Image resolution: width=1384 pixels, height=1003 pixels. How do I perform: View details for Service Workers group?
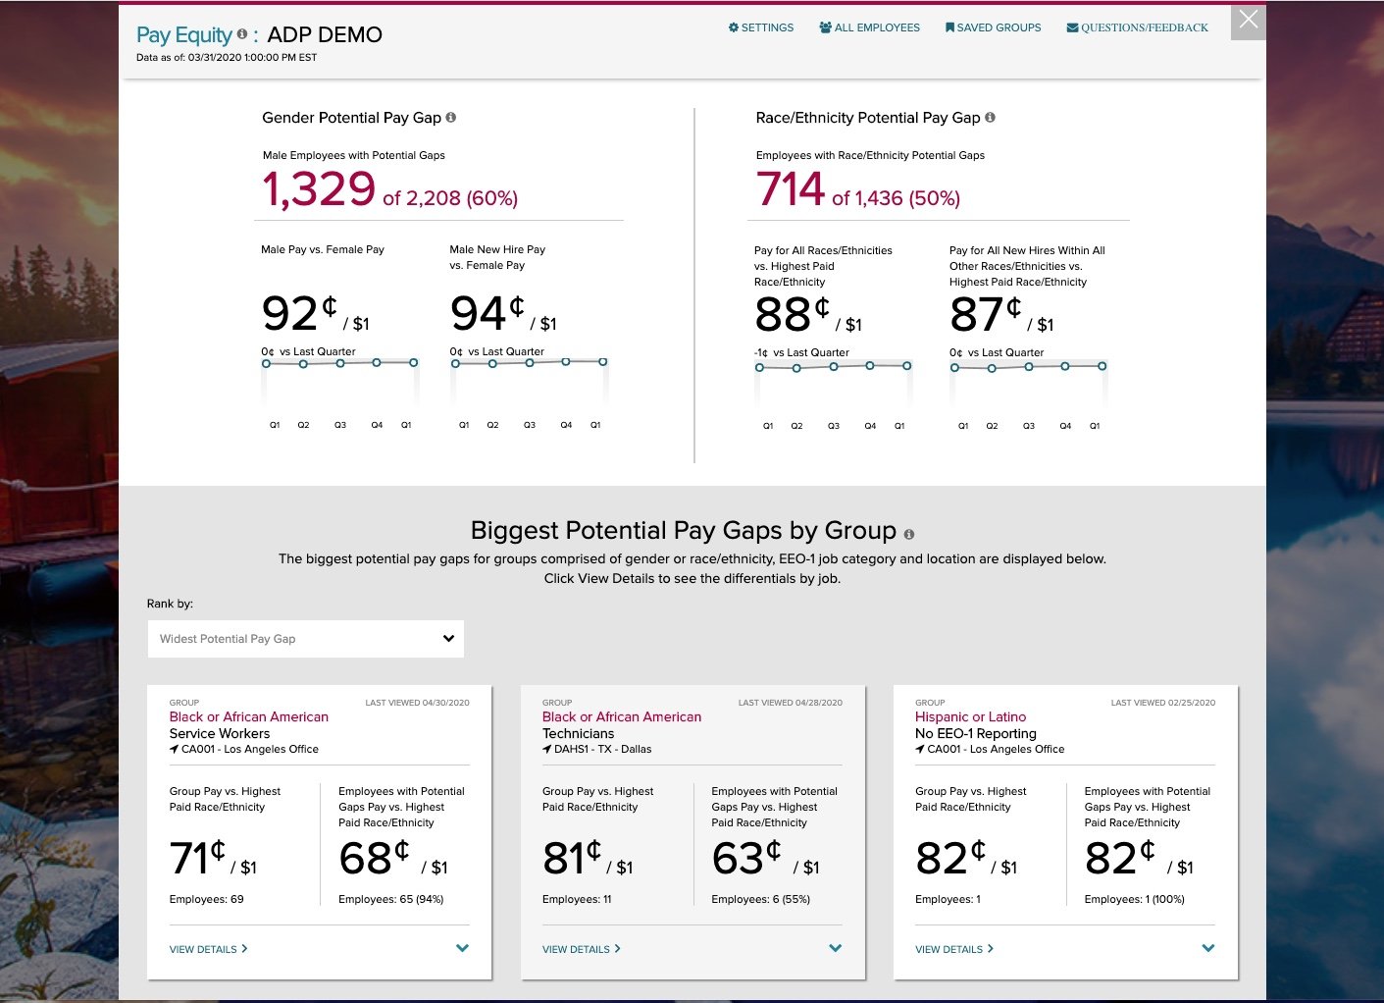tap(208, 949)
